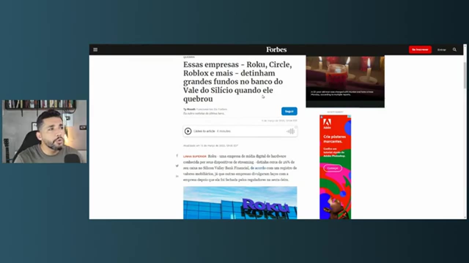Open the Forbes hamburger menu
The width and height of the screenshot is (469, 263).
pyautogui.click(x=95, y=50)
